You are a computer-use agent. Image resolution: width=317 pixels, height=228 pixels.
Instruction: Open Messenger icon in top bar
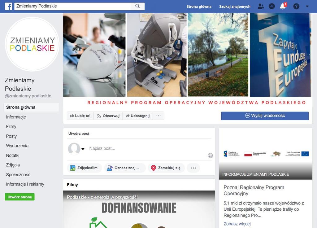(x=272, y=7)
